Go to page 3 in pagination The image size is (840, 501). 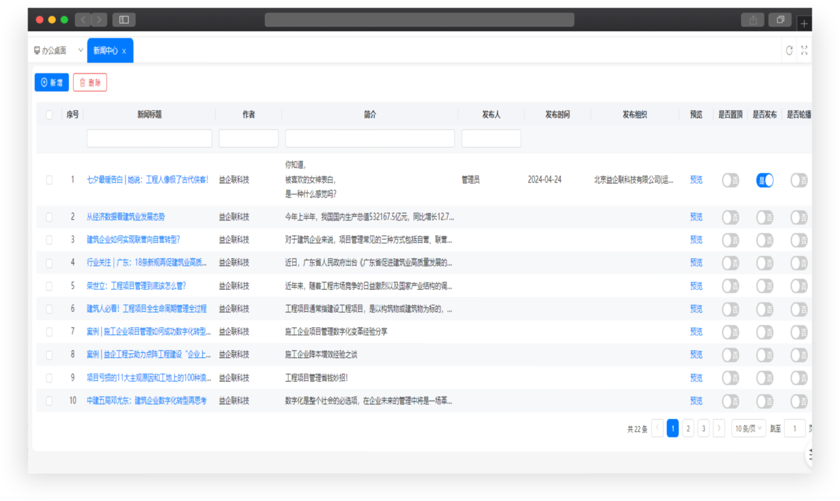pos(703,429)
